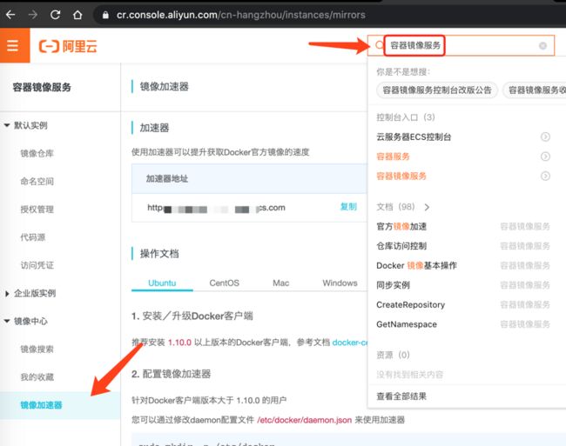Click arrow icon beside 云服务器ECS控制台
Screen dimensions: 566x446
545,136
